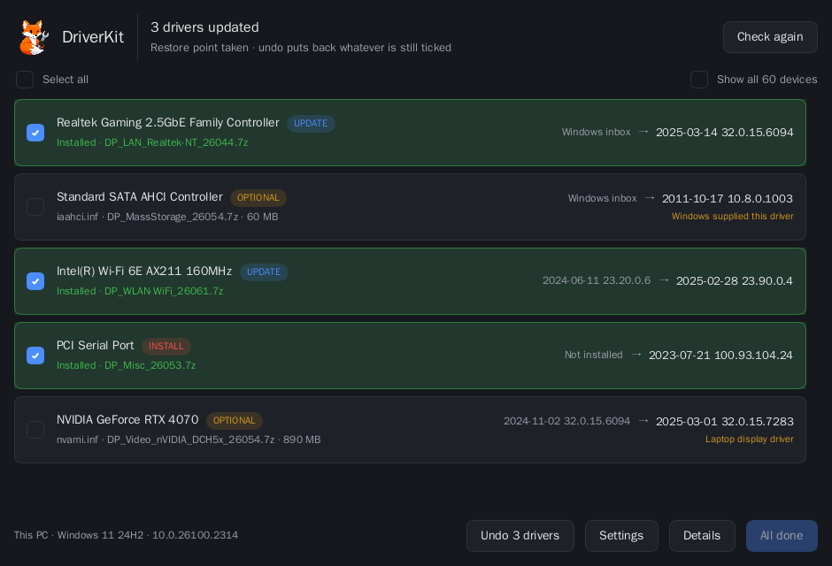
Task: Click 'iaahci.inf · DP_MassStorage_26054.7z · 60 MB' text
Action: [167, 217]
